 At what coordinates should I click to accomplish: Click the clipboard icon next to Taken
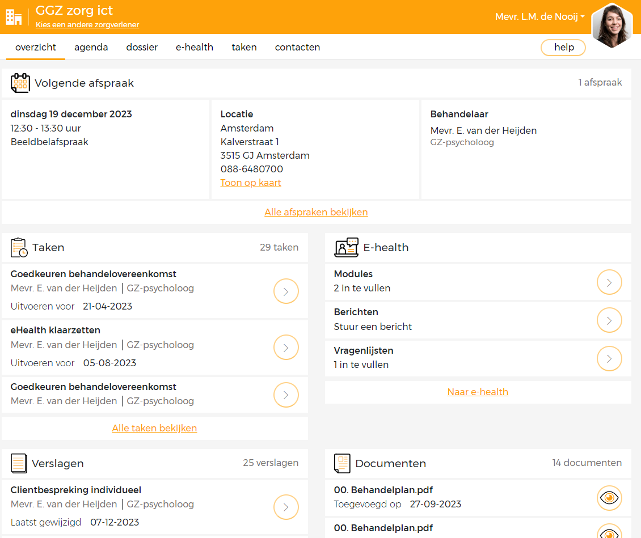(19, 248)
